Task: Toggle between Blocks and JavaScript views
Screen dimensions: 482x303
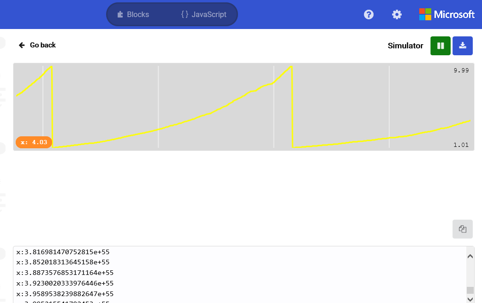Action: click(172, 14)
